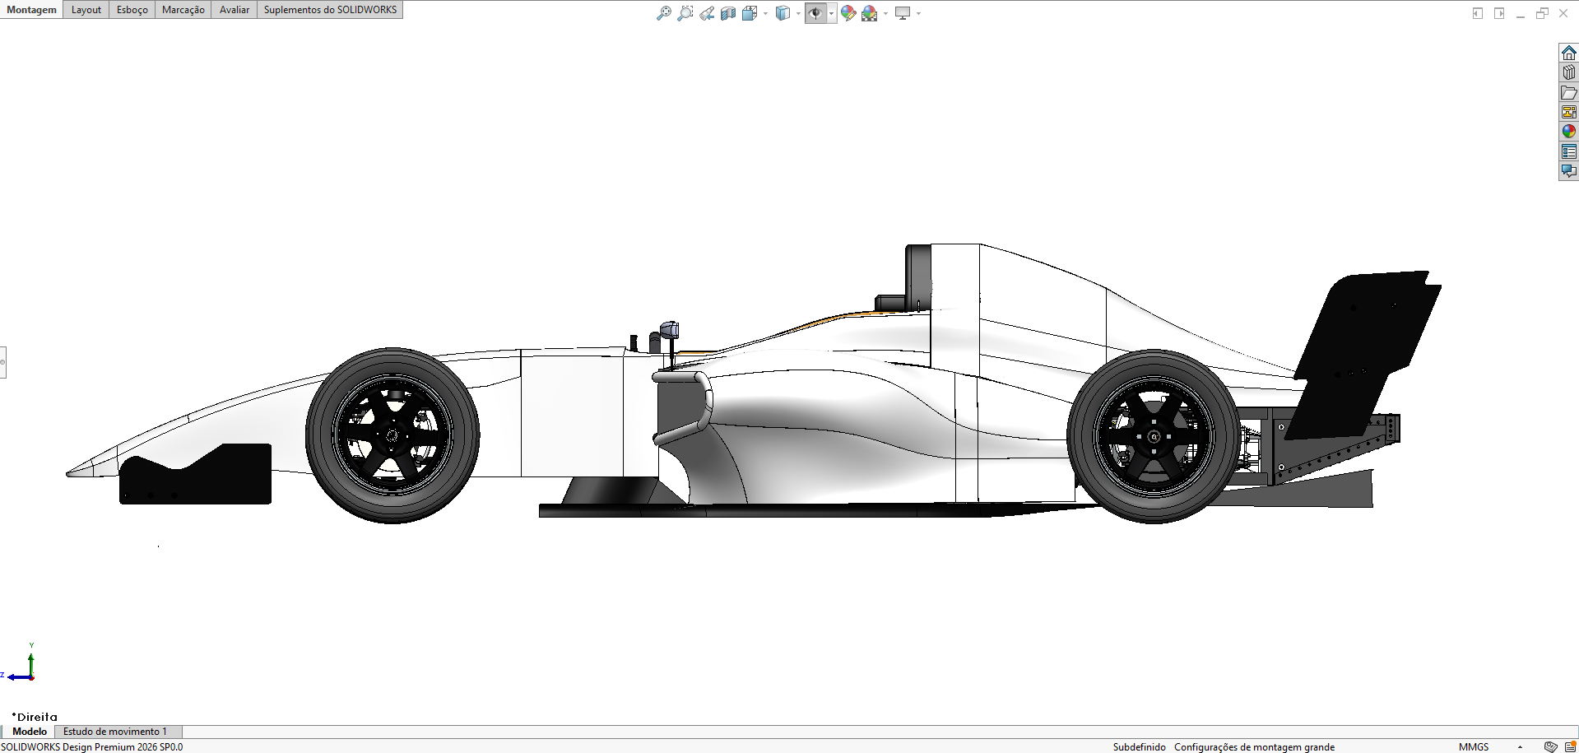
Task: Click Zoom to Fit magnifier icon
Action: coord(663,13)
